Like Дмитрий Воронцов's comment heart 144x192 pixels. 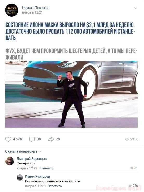tap(132, 168)
